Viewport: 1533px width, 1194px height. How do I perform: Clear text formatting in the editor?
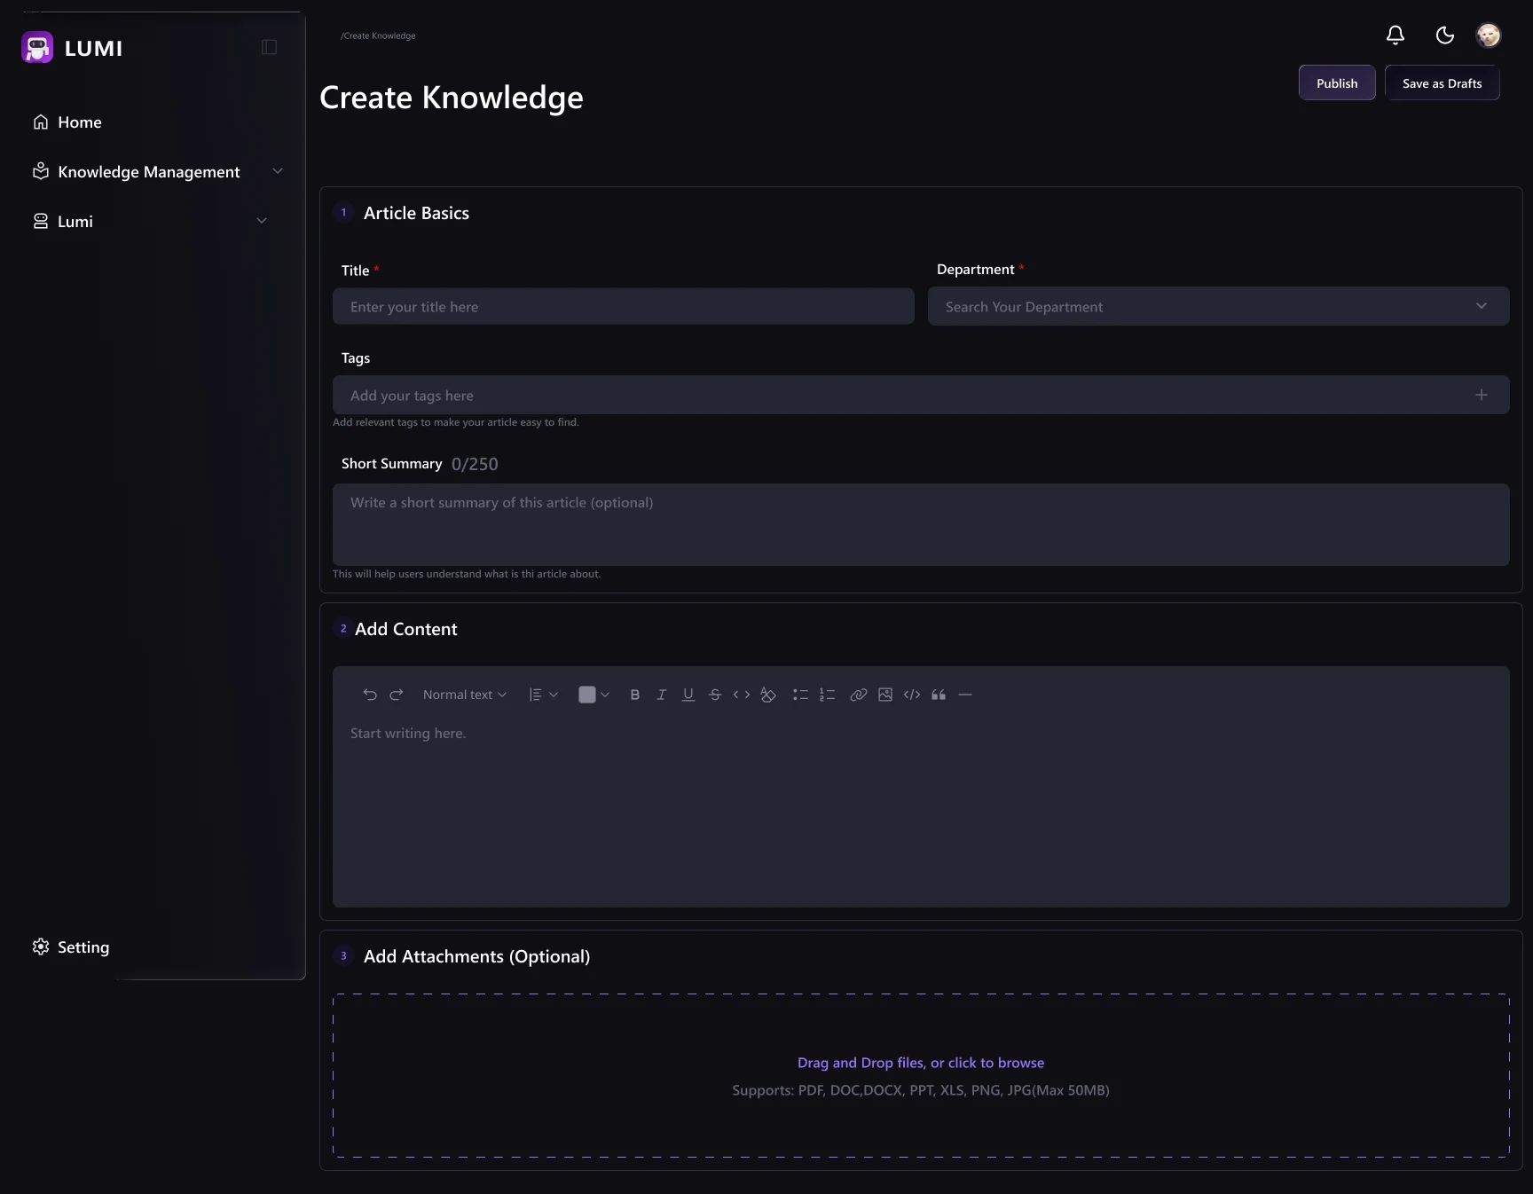768,695
